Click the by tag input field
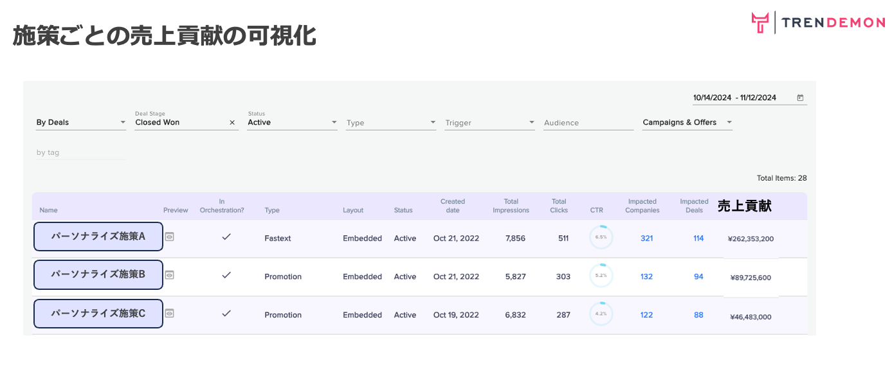Screen dimensions: 892x367 pyautogui.click(x=81, y=153)
